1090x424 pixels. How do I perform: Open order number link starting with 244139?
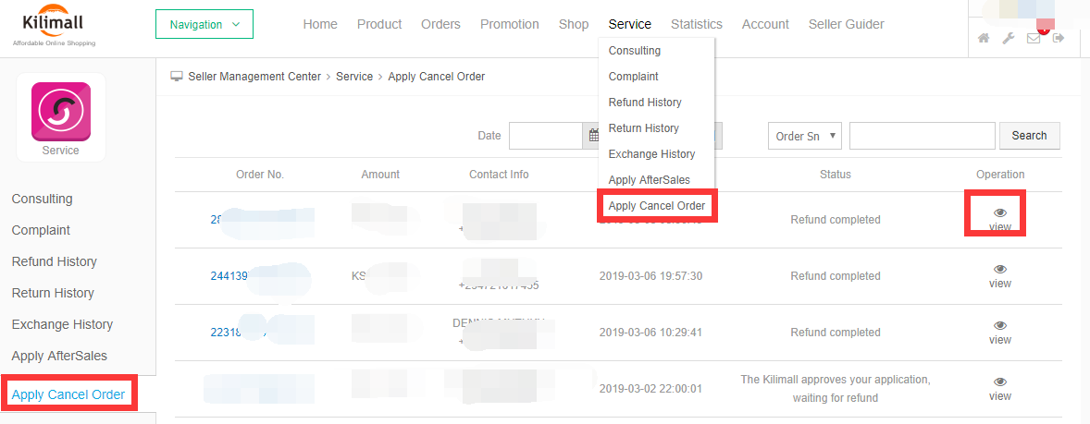pos(229,275)
